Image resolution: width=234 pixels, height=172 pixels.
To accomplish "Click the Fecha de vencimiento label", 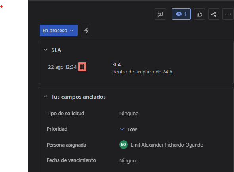I will (71, 160).
